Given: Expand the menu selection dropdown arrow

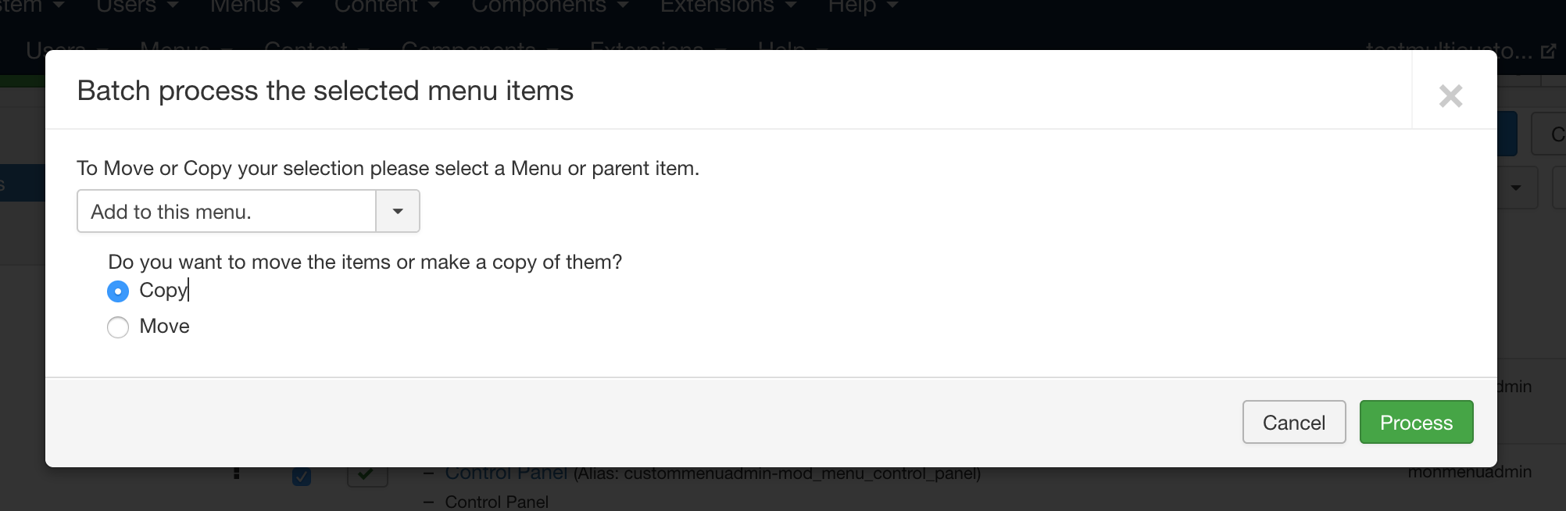Looking at the screenshot, I should [398, 211].
